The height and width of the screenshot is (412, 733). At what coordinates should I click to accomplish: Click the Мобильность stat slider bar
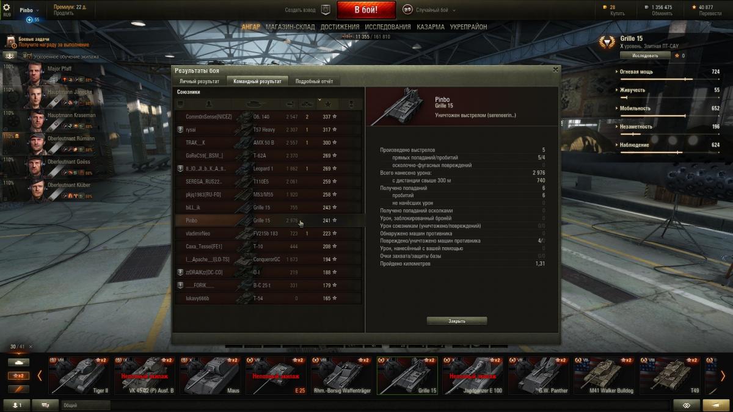pos(669,115)
